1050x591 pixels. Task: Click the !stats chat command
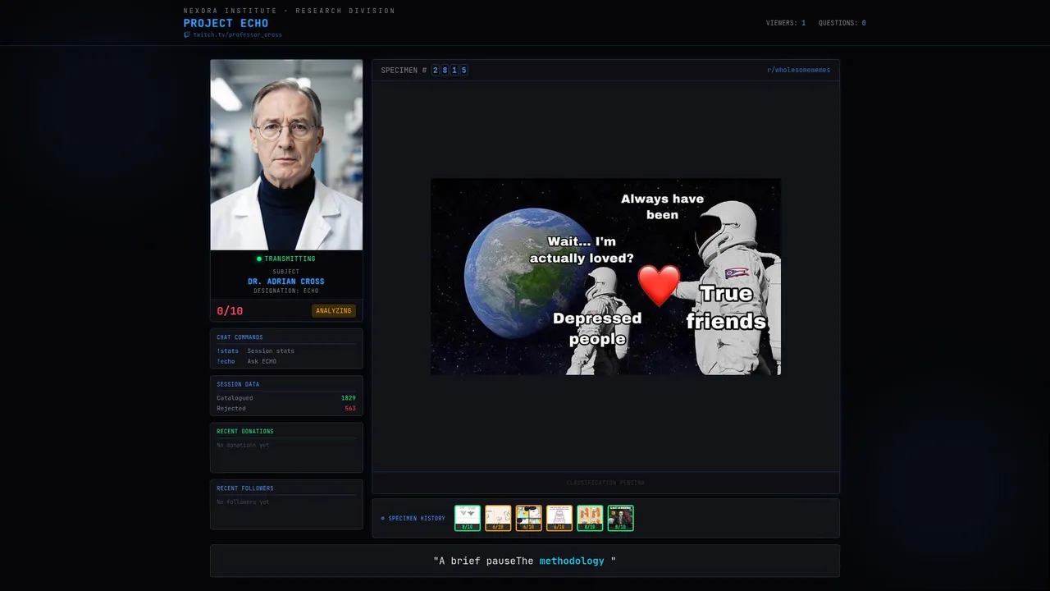click(x=227, y=350)
